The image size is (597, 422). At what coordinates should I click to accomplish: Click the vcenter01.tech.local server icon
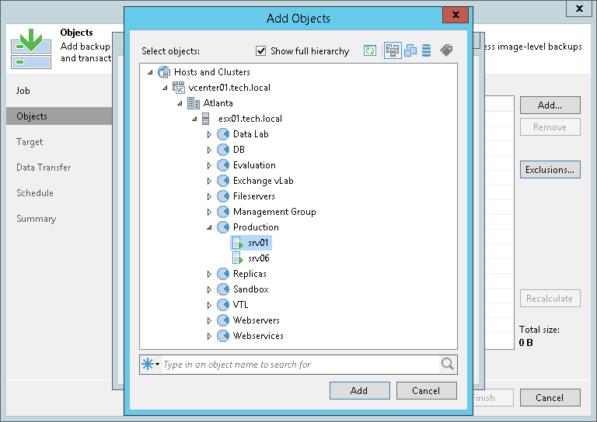click(179, 88)
